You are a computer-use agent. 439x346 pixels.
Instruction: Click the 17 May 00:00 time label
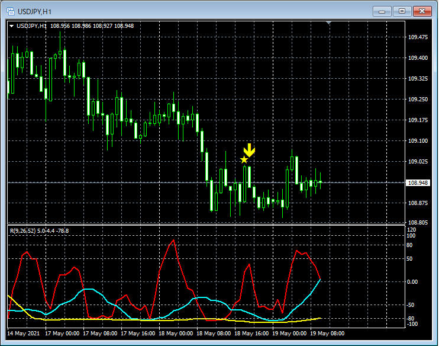pyautogui.click(x=62, y=334)
